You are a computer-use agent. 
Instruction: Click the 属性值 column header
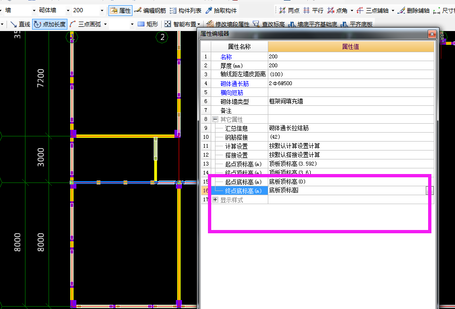click(x=351, y=47)
